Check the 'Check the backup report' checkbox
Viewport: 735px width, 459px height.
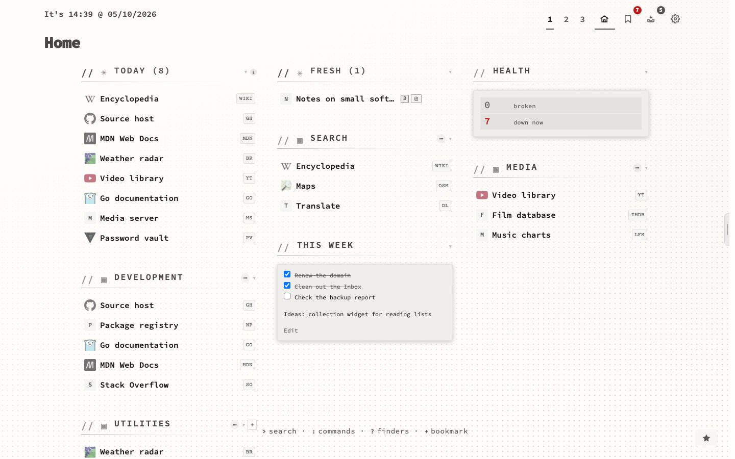point(287,296)
